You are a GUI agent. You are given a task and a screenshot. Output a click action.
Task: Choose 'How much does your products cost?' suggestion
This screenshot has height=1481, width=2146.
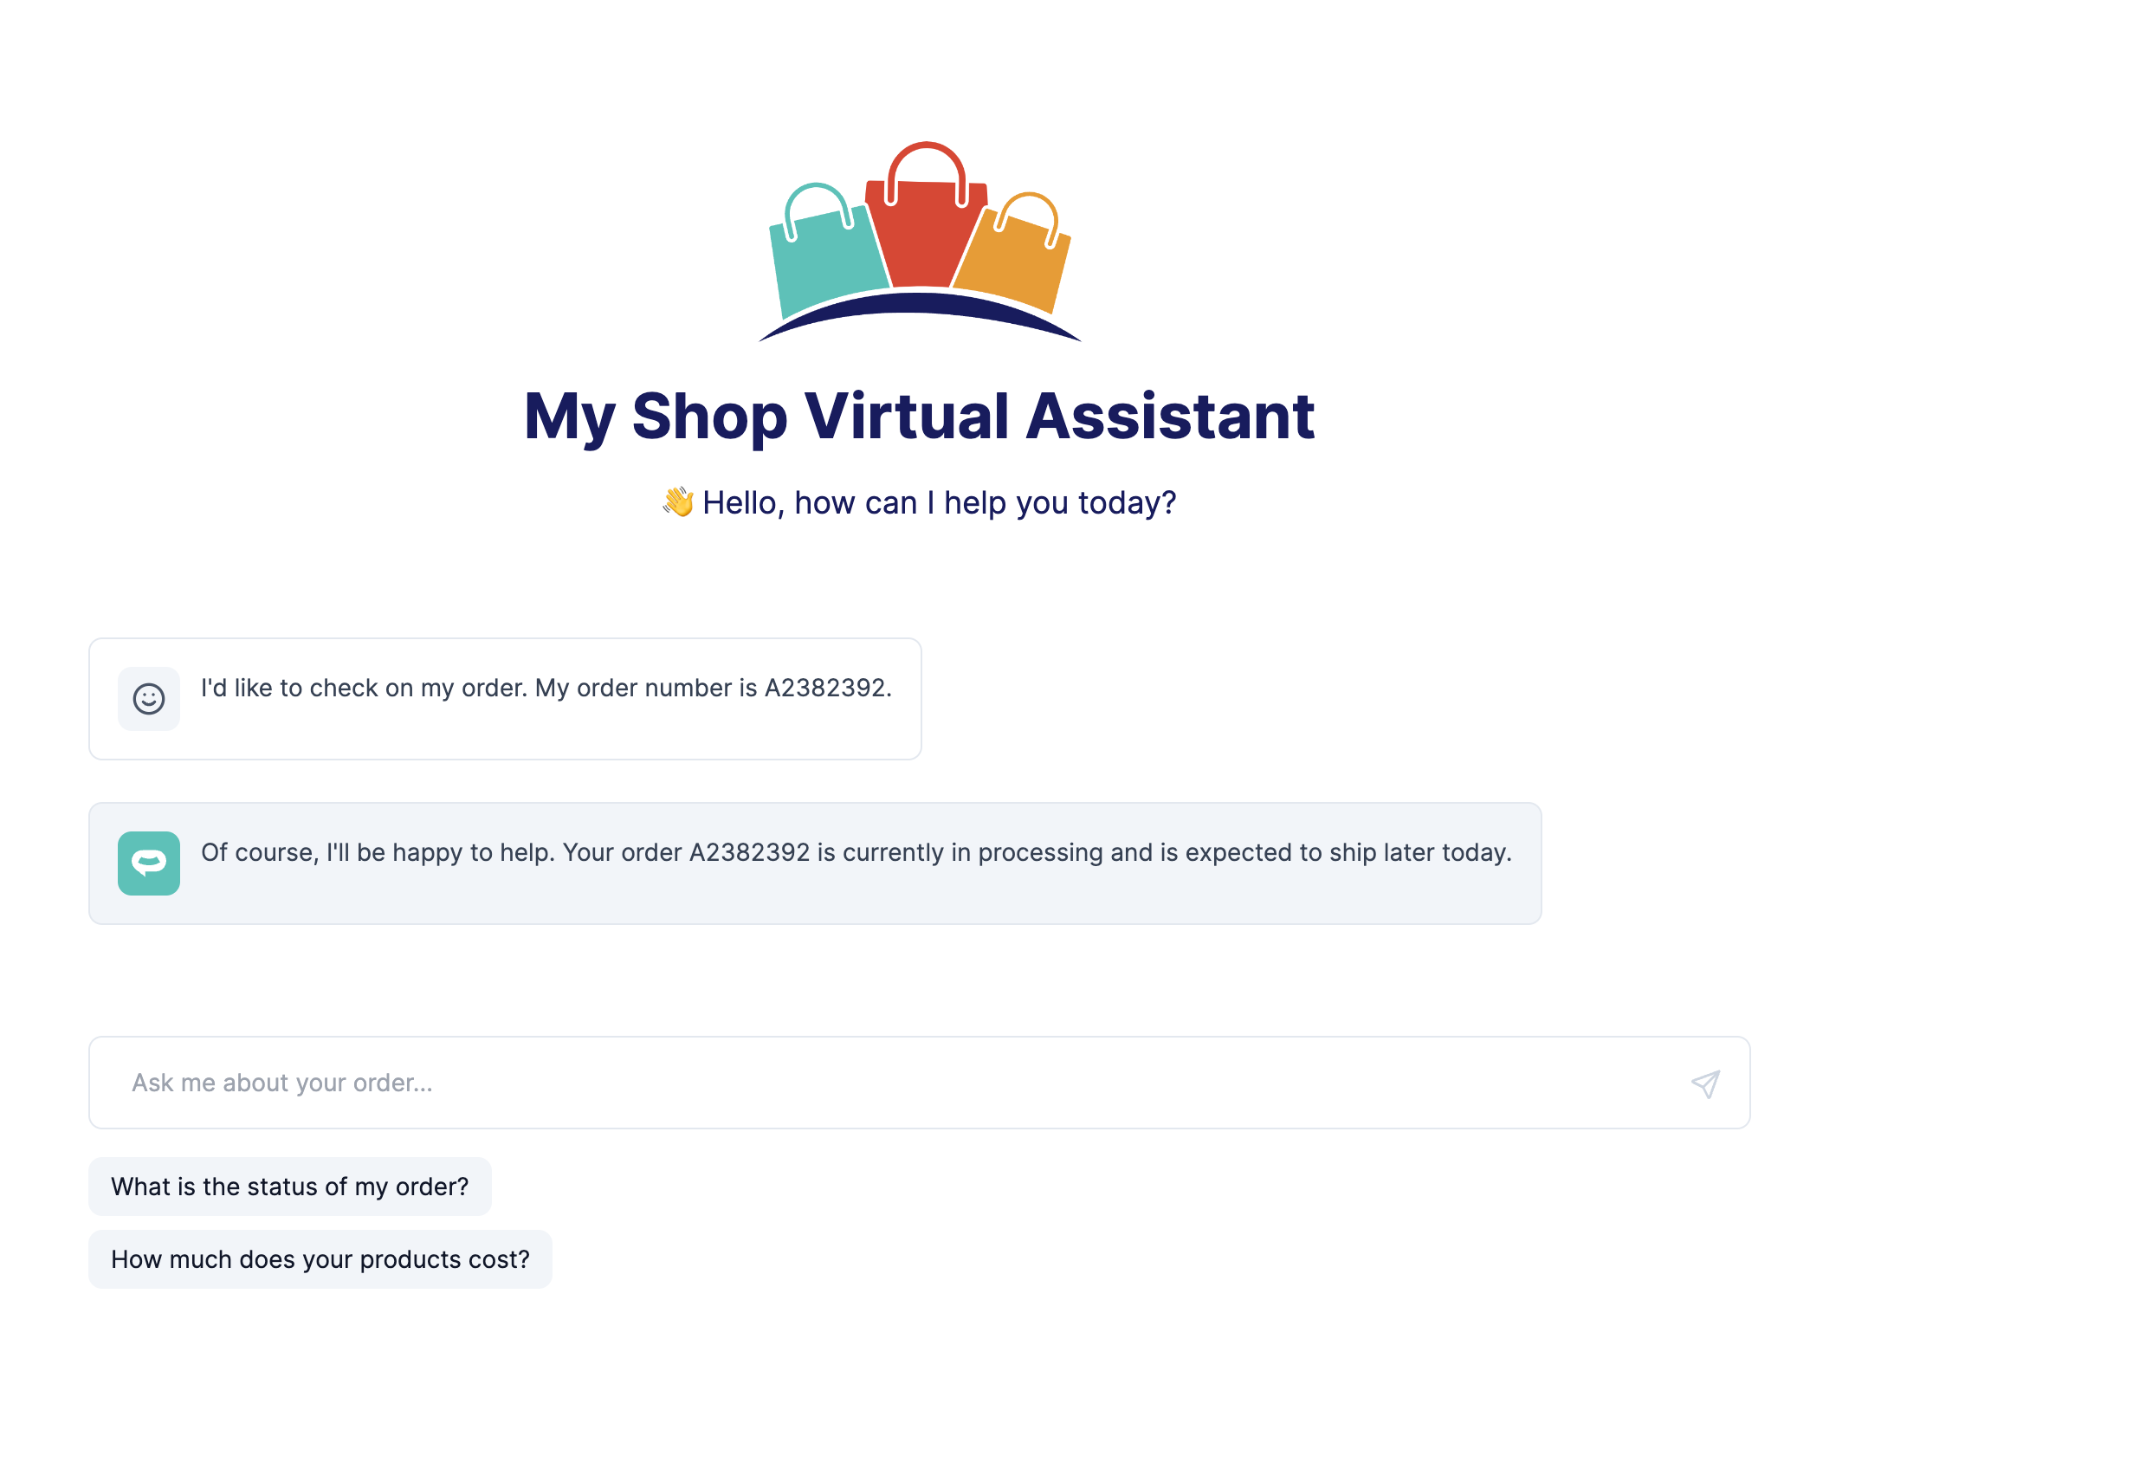pos(320,1259)
